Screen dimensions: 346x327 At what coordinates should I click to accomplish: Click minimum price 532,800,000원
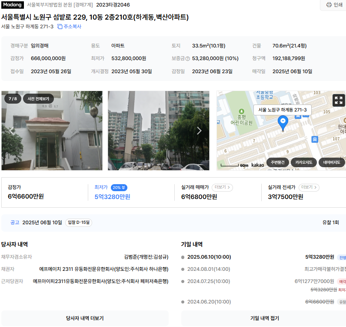click(129, 58)
